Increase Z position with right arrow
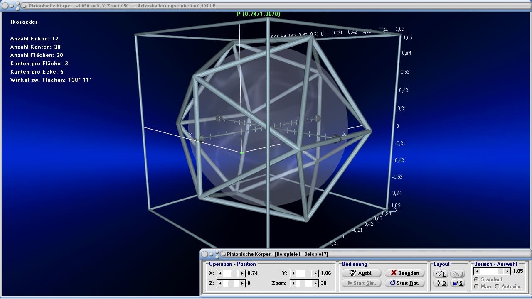Image resolution: width=532 pixels, height=299 pixels. point(243,283)
